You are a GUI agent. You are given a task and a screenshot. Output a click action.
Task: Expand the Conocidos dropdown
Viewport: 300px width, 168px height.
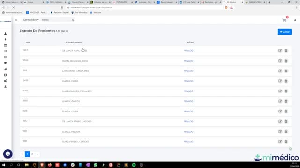pos(31,20)
